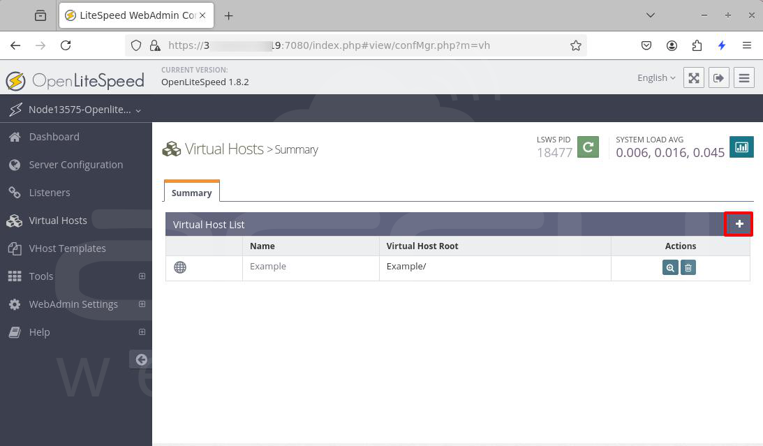The height and width of the screenshot is (446, 763).
Task: Click the Dashboard home icon
Action: pyautogui.click(x=15, y=137)
